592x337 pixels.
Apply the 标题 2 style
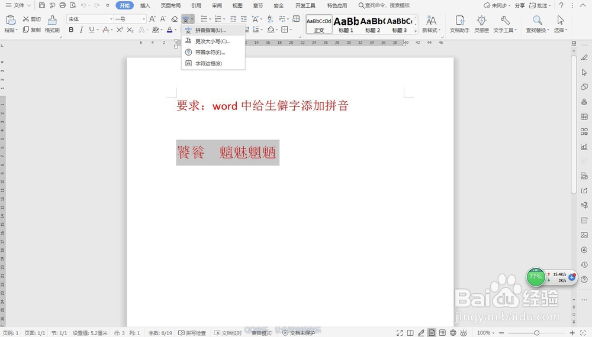tap(372, 24)
